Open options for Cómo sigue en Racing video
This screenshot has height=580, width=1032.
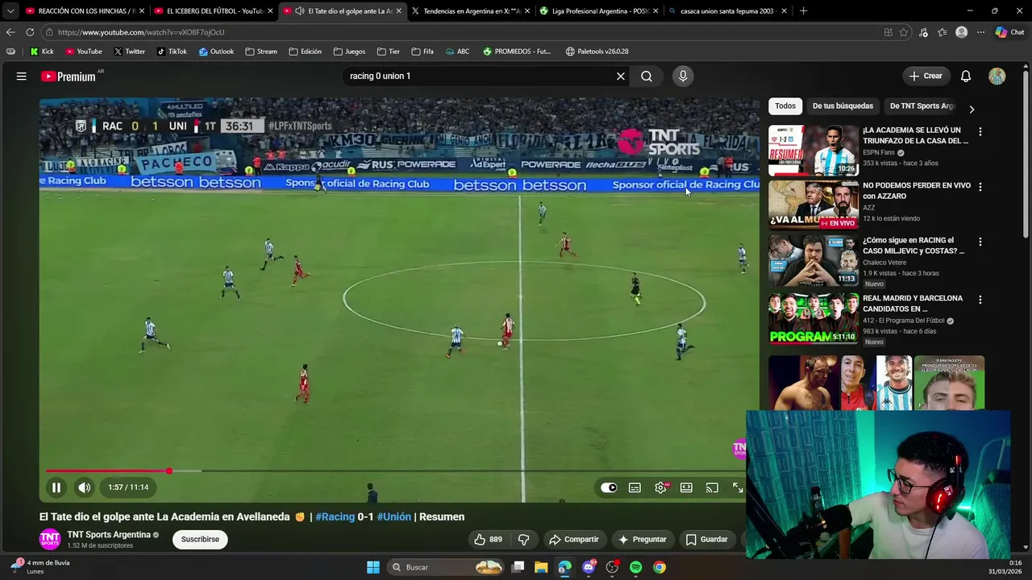pyautogui.click(x=980, y=242)
